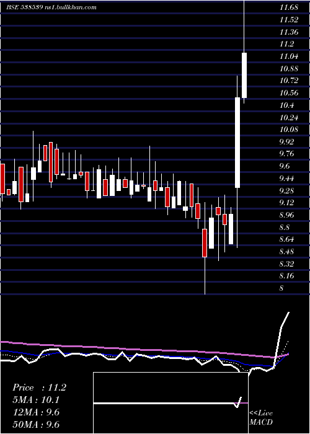Click the 50MA : 9.6 readout
The width and height of the screenshot is (310, 434).
(36, 424)
